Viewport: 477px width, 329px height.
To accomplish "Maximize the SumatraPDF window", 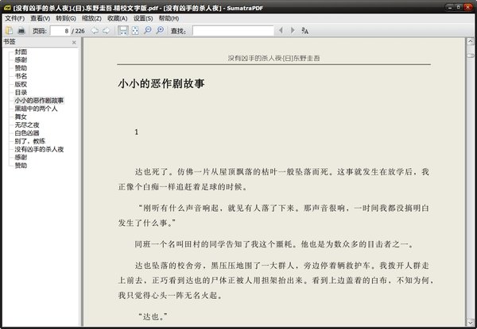I will pyautogui.click(x=458, y=7).
